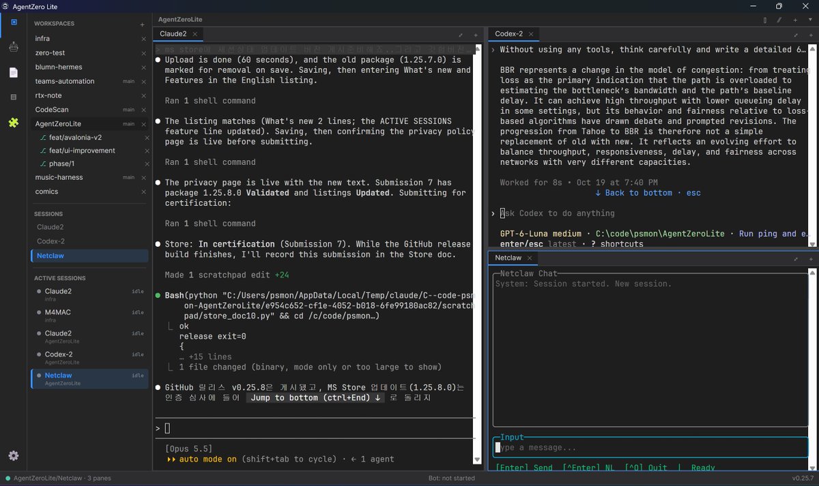Click the AgentZero Lite title bar icon
The image size is (819, 486).
(7, 6)
